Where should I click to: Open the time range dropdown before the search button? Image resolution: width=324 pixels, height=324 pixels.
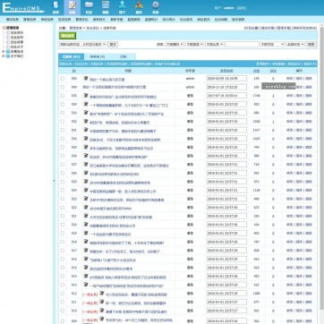tap(295, 44)
